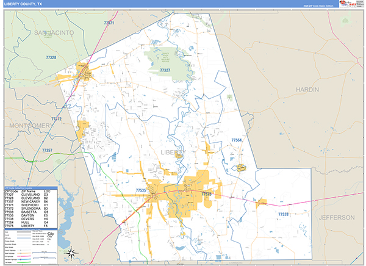This screenshot has width=366, height=266.
Task: Click the compass rose on the map
Action: coord(71,253)
